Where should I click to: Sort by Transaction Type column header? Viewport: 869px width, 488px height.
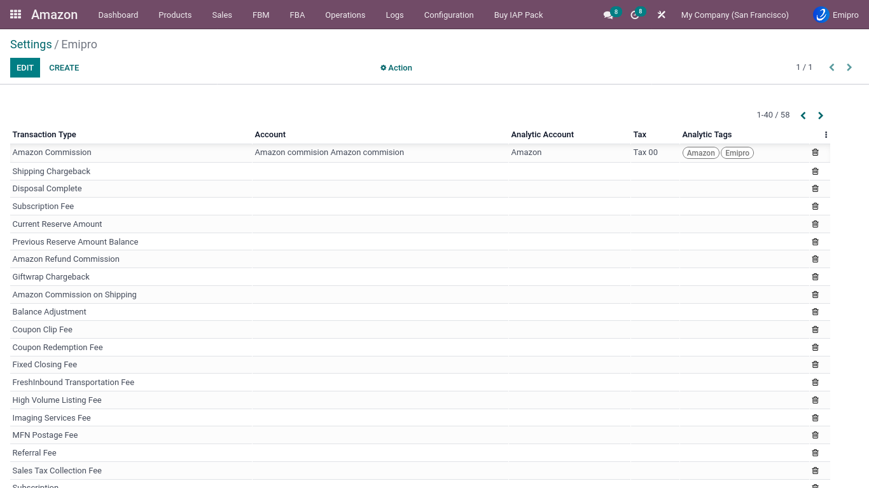[45, 135]
